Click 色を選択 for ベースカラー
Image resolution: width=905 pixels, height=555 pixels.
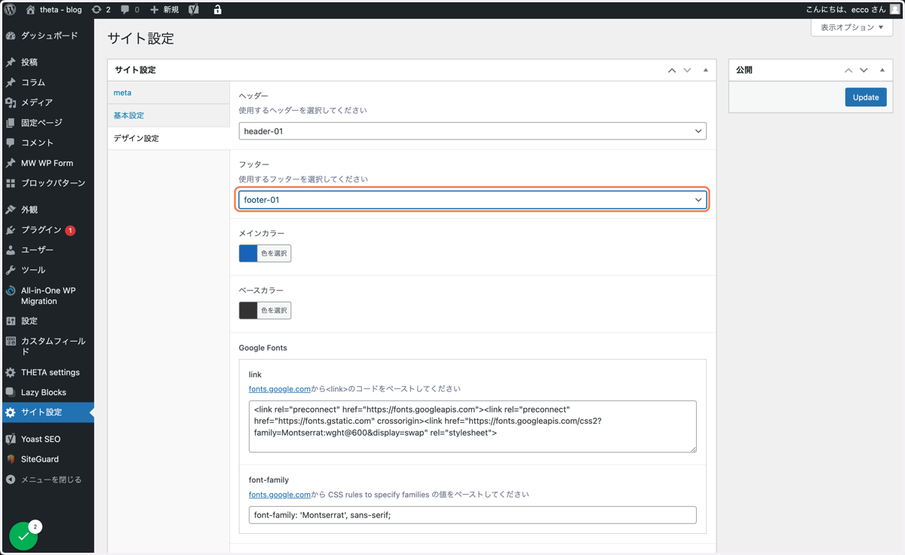click(274, 311)
